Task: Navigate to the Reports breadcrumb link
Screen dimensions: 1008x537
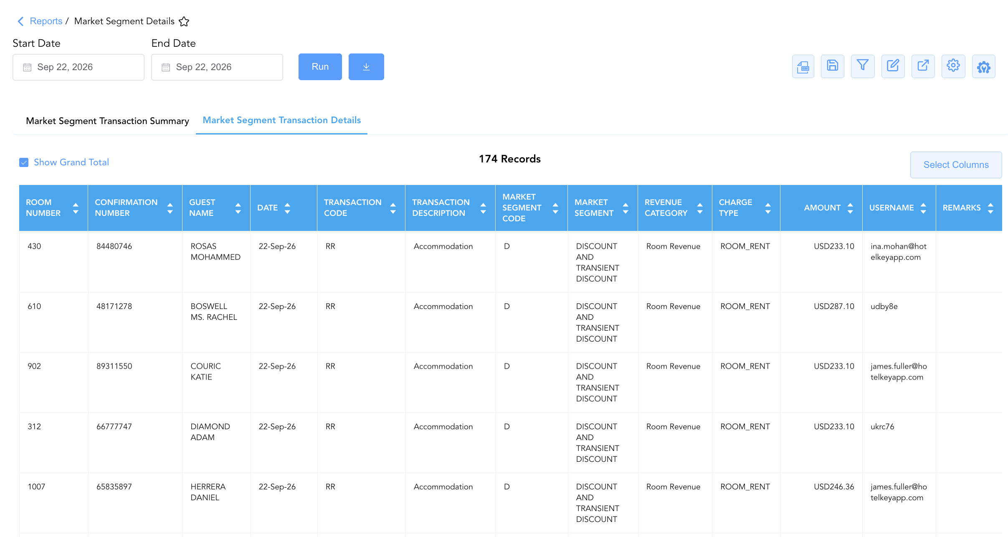Action: (x=46, y=21)
